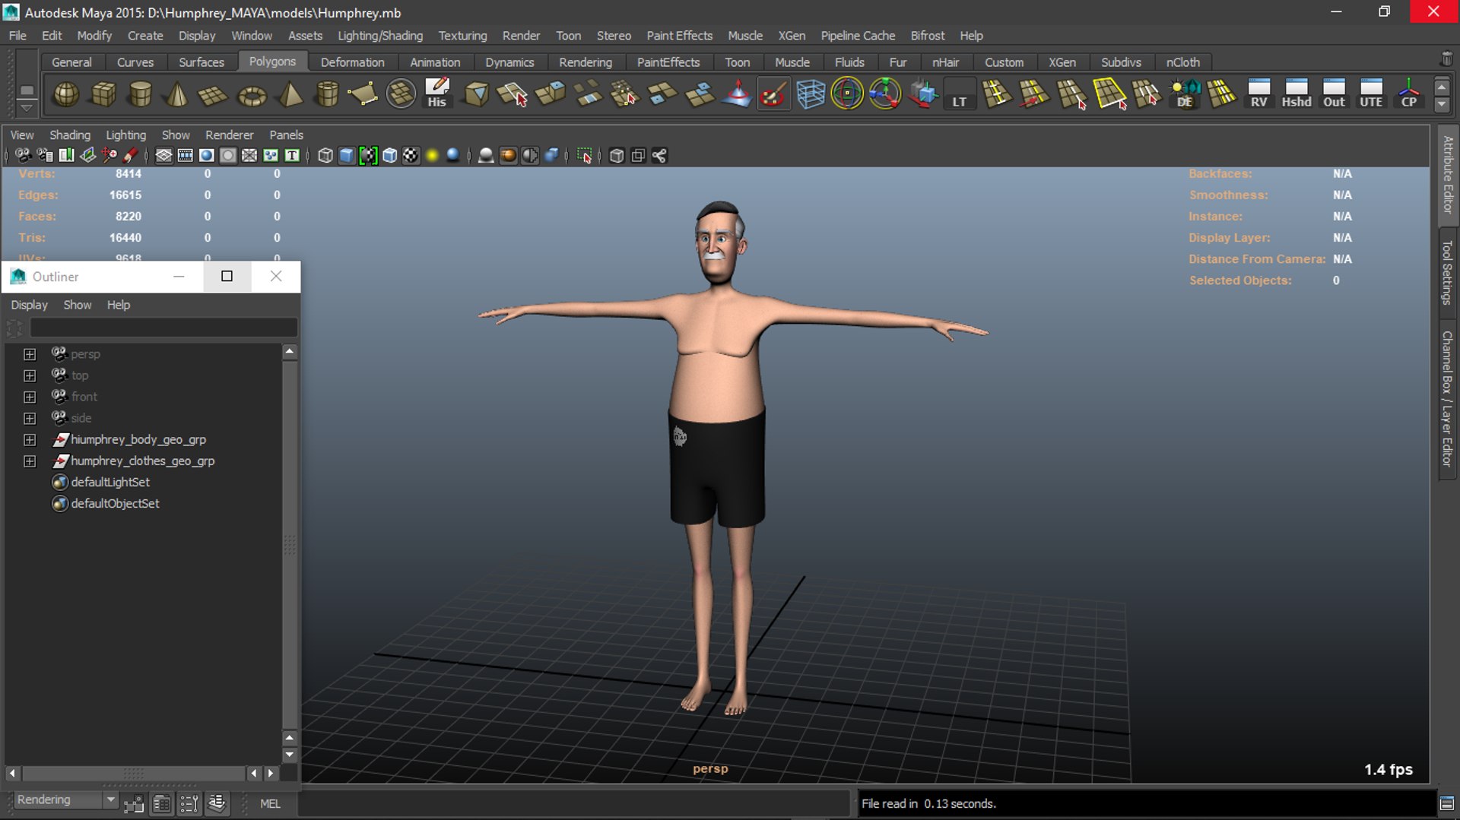Open the Attribute Editor side tab
This screenshot has width=1460, height=820.
click(x=1448, y=175)
